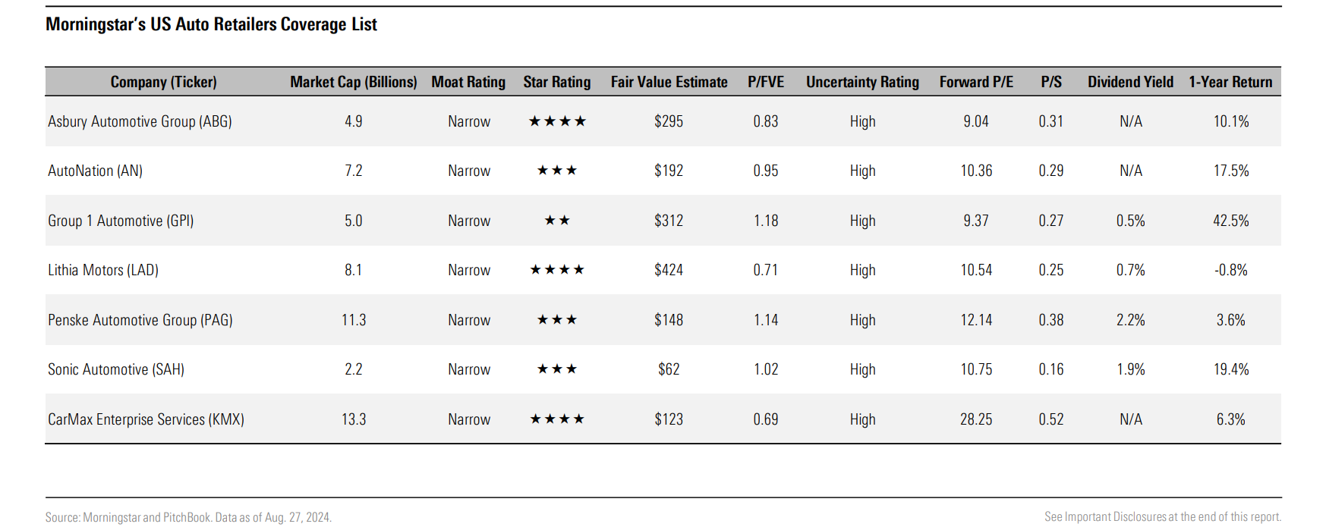Viewport: 1326px width, 527px height.
Task: Click the Dividend Yield column header
Action: pyautogui.click(x=1130, y=82)
